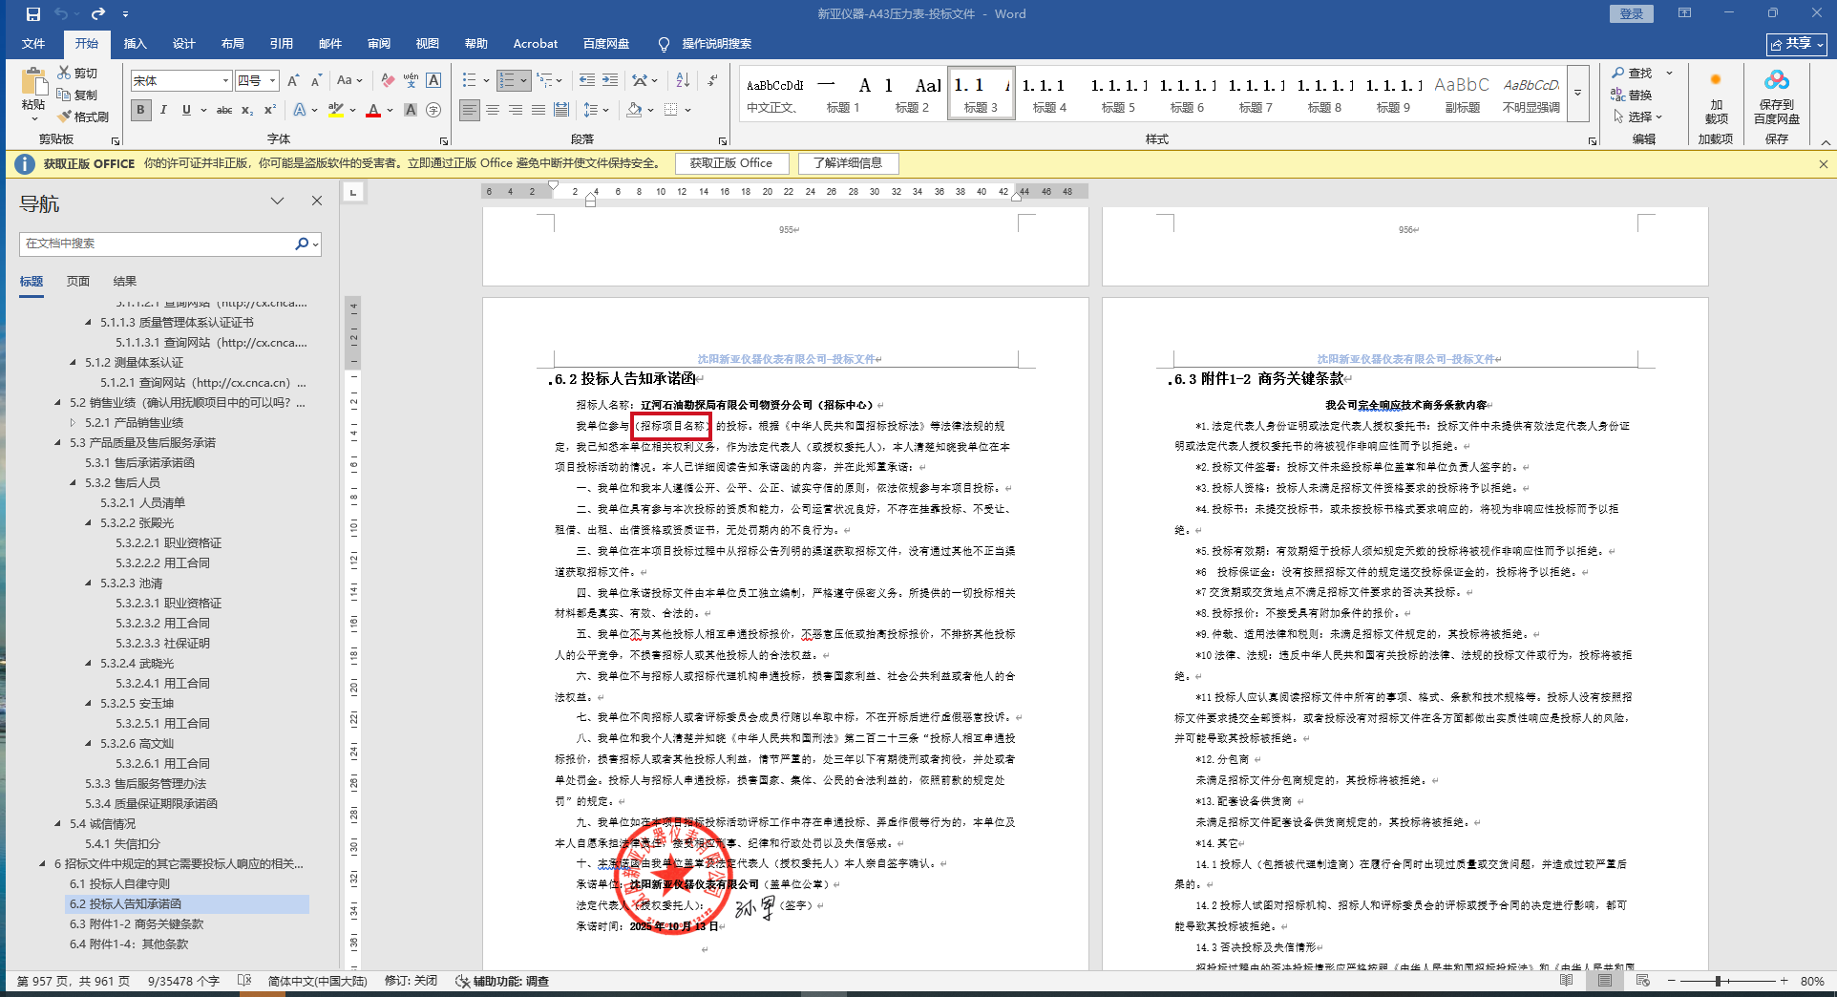Decrease font size with the shrink font icon

(x=316, y=80)
